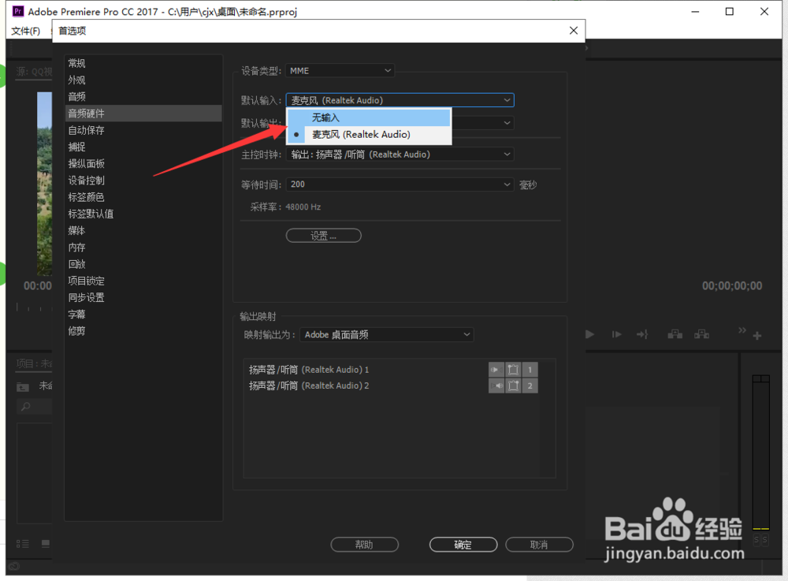
Task: Click the left solo S button under meter
Action: point(756,540)
